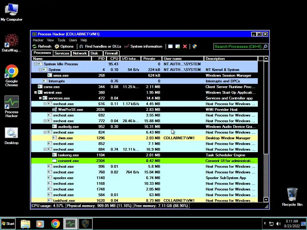Open the My Computer desktop icon
307x230 pixels.
(x=12, y=12)
